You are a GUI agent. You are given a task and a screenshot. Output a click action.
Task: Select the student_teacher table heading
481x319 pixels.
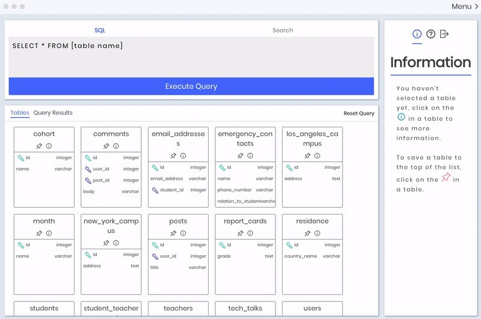(x=111, y=308)
